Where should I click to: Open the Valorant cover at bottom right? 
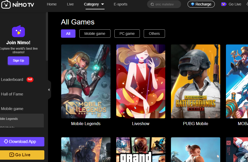(237, 150)
